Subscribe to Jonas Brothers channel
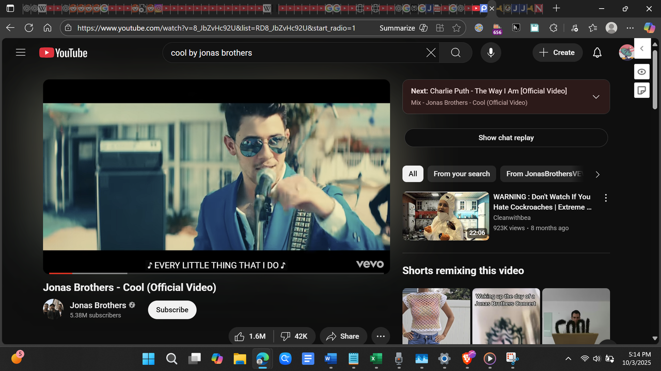Viewport: 661px width, 371px height. [x=172, y=310]
